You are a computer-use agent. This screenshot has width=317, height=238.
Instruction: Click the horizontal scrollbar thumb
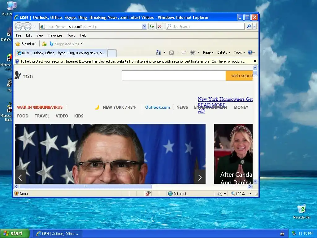coord(85,186)
